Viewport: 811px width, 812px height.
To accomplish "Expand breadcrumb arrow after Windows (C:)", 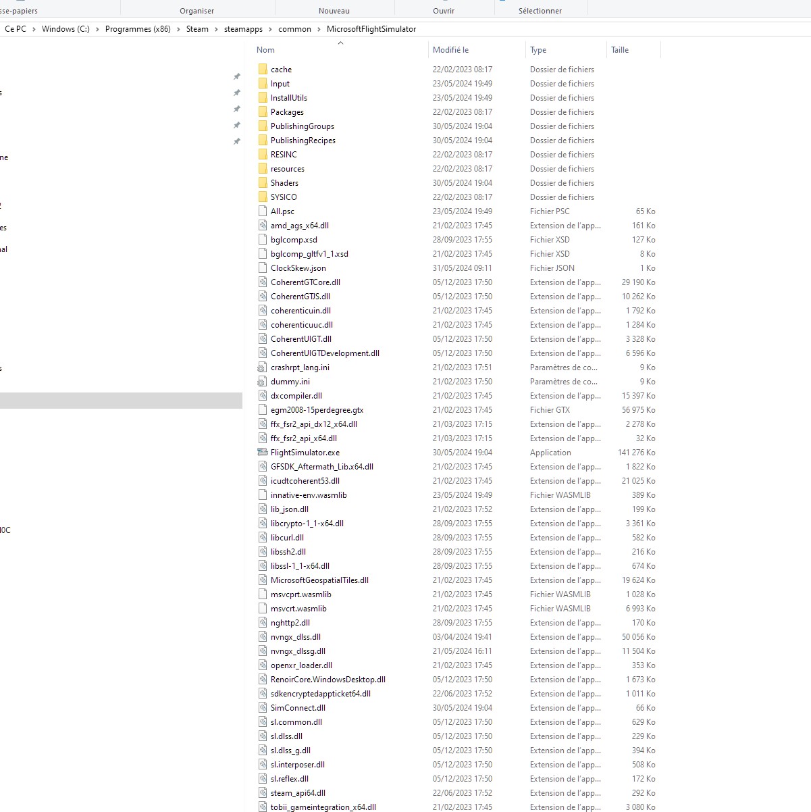I will tap(97, 29).
